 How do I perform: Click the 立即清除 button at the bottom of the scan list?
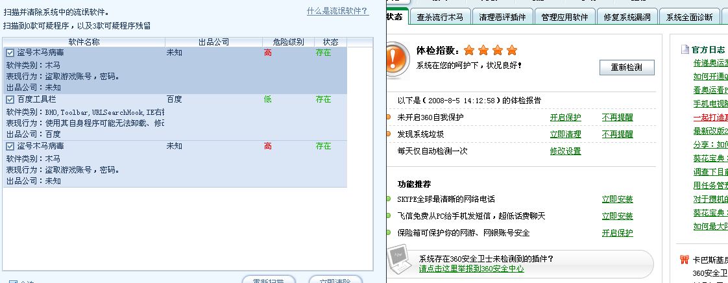[x=335, y=280]
